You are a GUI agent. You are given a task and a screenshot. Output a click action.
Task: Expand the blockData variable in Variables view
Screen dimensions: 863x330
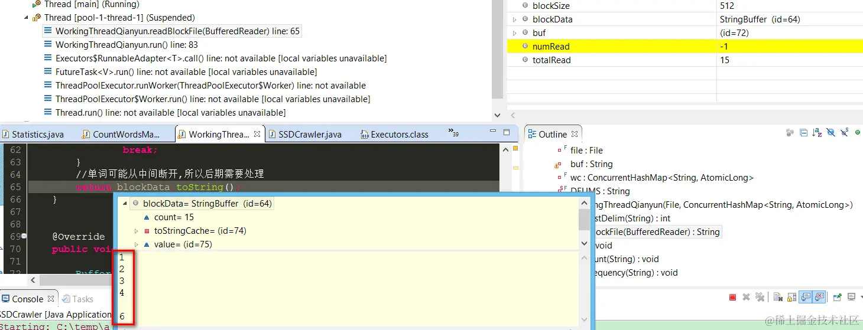[x=514, y=19]
